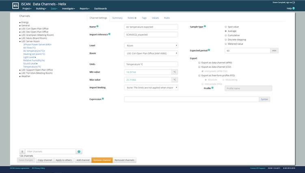Open the Investigate menu
The height and width of the screenshot is (173, 305).
[68, 9]
